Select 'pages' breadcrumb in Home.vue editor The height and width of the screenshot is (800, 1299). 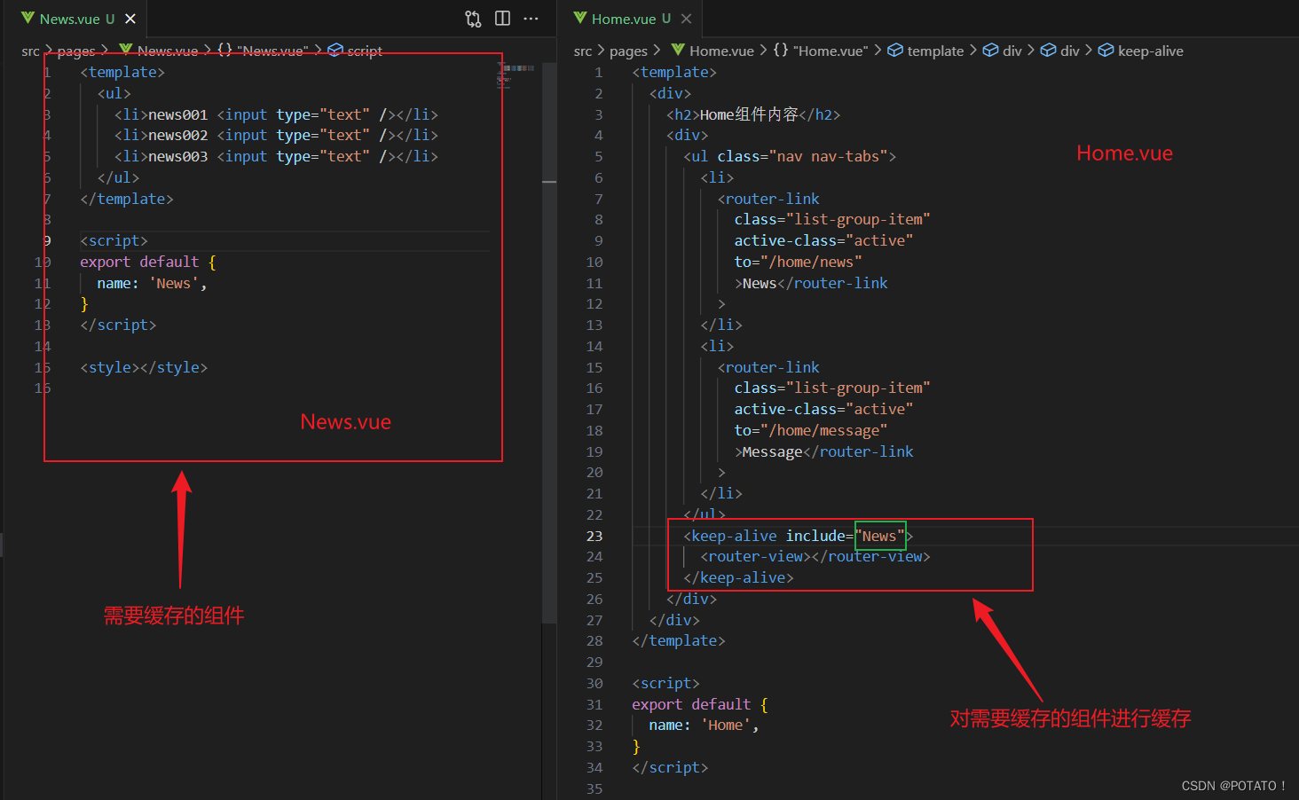[628, 51]
